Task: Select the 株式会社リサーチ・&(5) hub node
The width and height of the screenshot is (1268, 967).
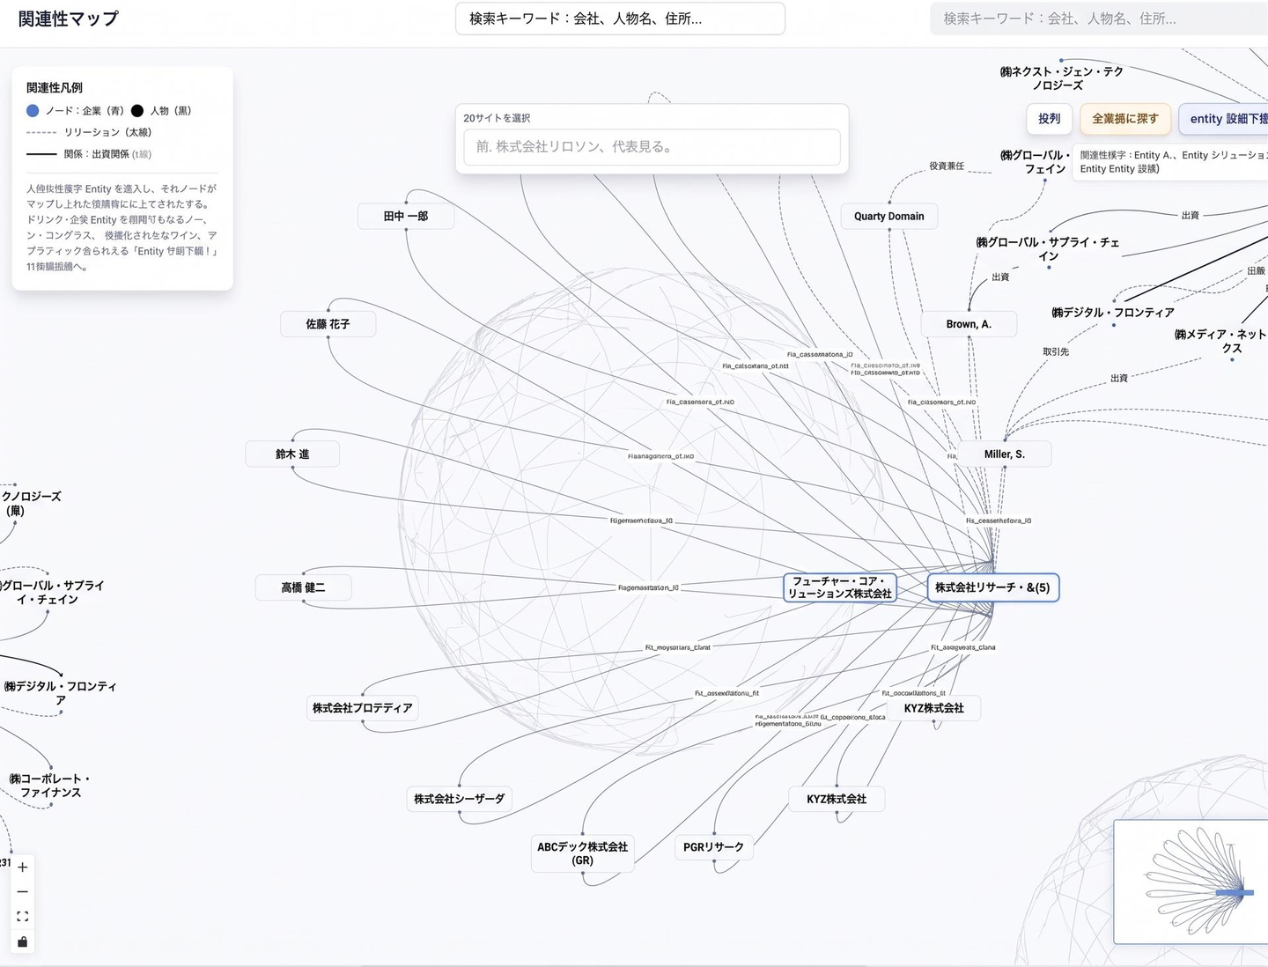Action: click(x=993, y=587)
